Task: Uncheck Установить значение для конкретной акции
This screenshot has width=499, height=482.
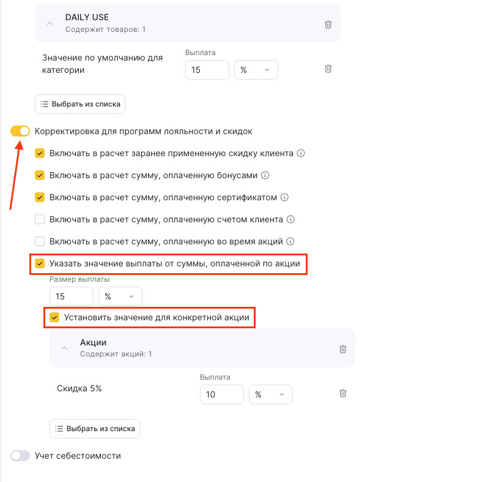Action: point(55,318)
